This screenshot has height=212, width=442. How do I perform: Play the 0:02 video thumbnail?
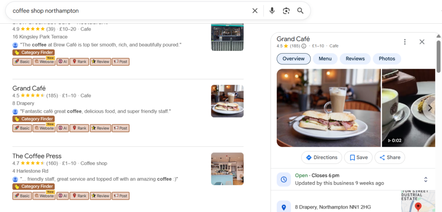pyautogui.click(x=408, y=108)
